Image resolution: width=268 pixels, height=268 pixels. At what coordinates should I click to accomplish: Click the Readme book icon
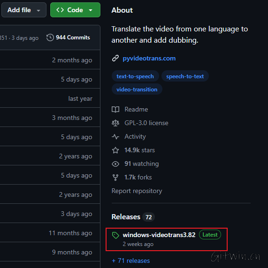point(115,109)
